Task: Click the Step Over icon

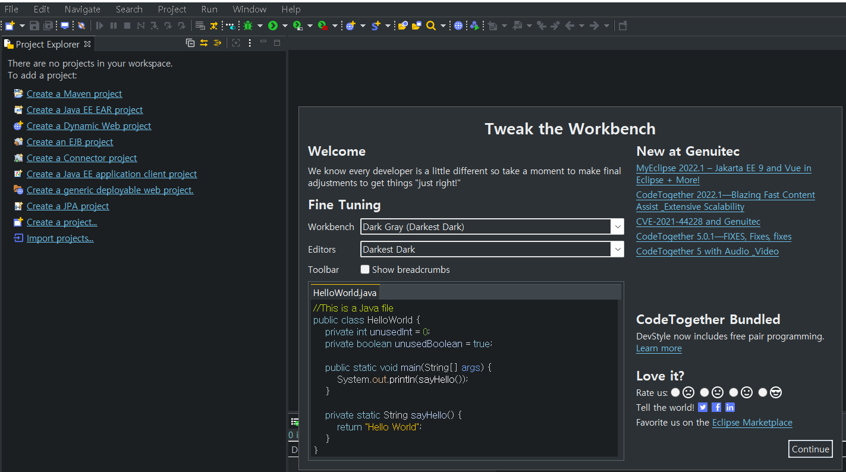Action: point(168,26)
